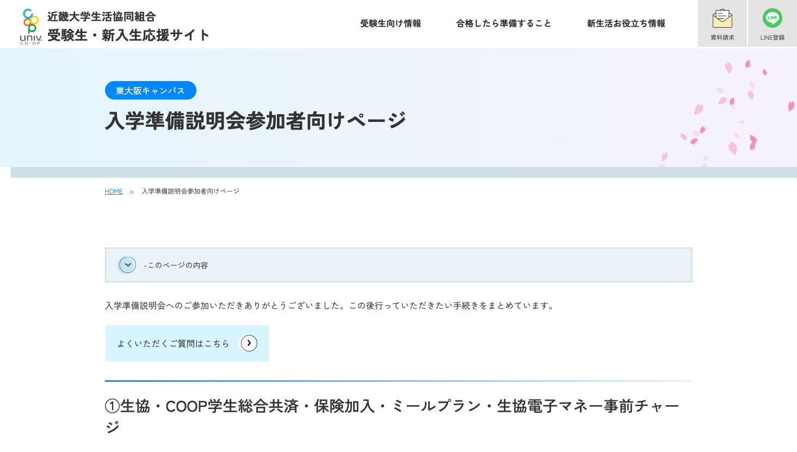Open 受験生向け情報 menu item
This screenshot has width=797, height=452.
click(x=390, y=23)
